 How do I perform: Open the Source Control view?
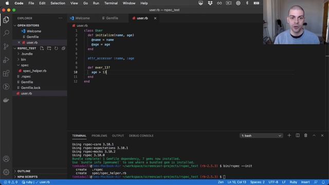(x=6, y=46)
